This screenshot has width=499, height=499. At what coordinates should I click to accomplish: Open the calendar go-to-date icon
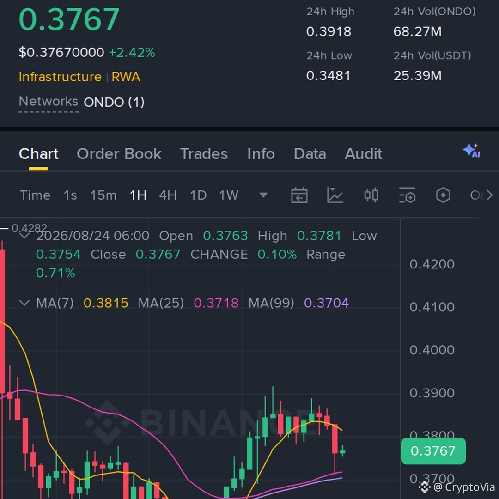[x=299, y=195]
